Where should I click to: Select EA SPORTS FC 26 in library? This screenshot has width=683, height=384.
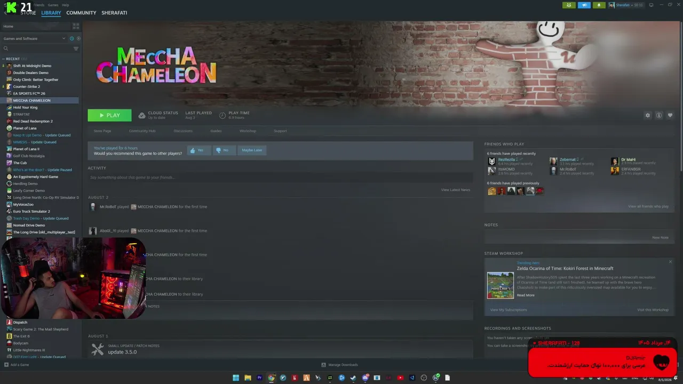coord(29,93)
